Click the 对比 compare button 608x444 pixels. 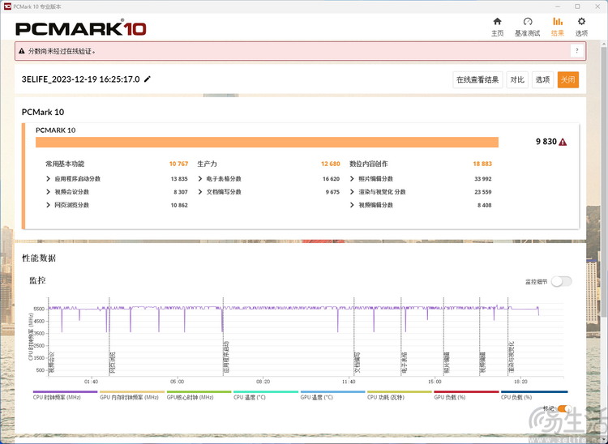pos(517,80)
